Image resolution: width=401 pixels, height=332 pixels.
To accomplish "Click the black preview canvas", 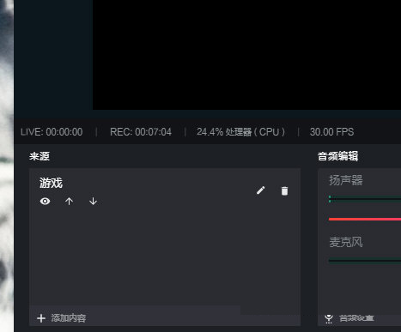I will [246, 55].
